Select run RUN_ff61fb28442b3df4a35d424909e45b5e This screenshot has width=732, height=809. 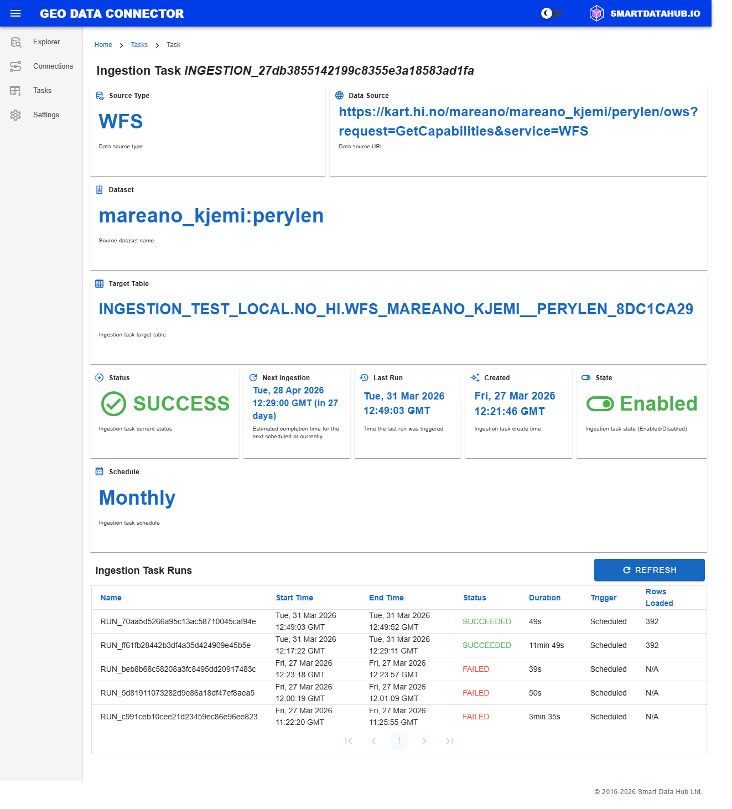click(175, 645)
